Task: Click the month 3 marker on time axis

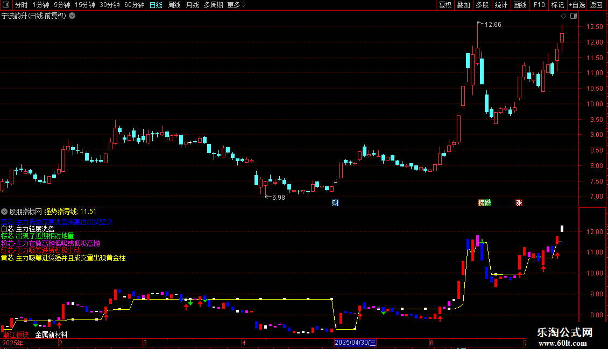Action: 145,343
